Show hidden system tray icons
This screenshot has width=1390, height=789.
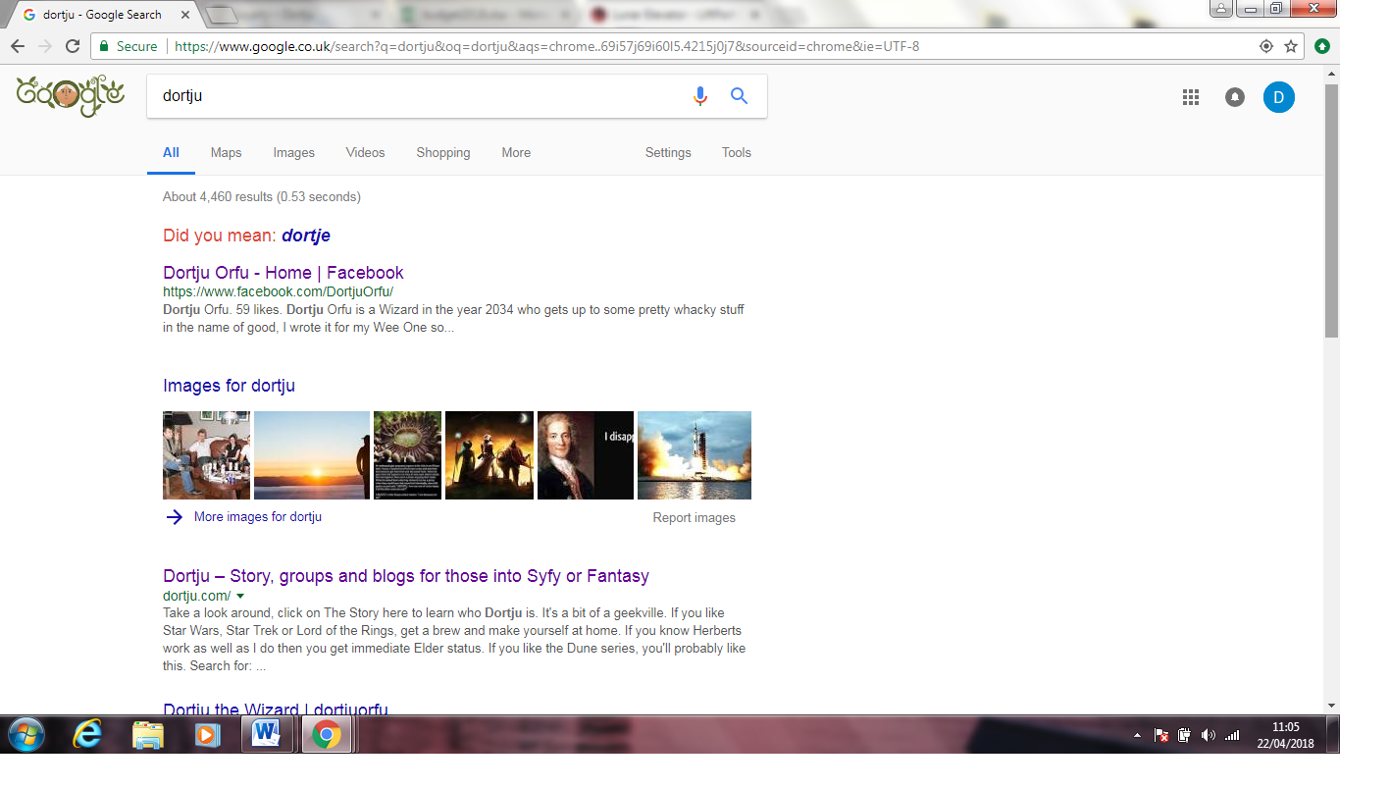click(x=1137, y=735)
